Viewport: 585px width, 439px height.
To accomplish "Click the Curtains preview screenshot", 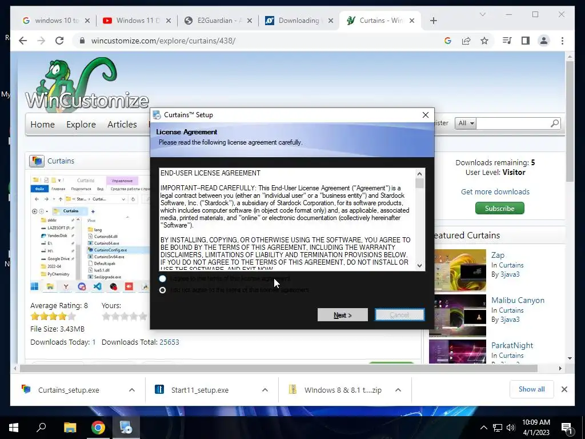I will coord(90,233).
